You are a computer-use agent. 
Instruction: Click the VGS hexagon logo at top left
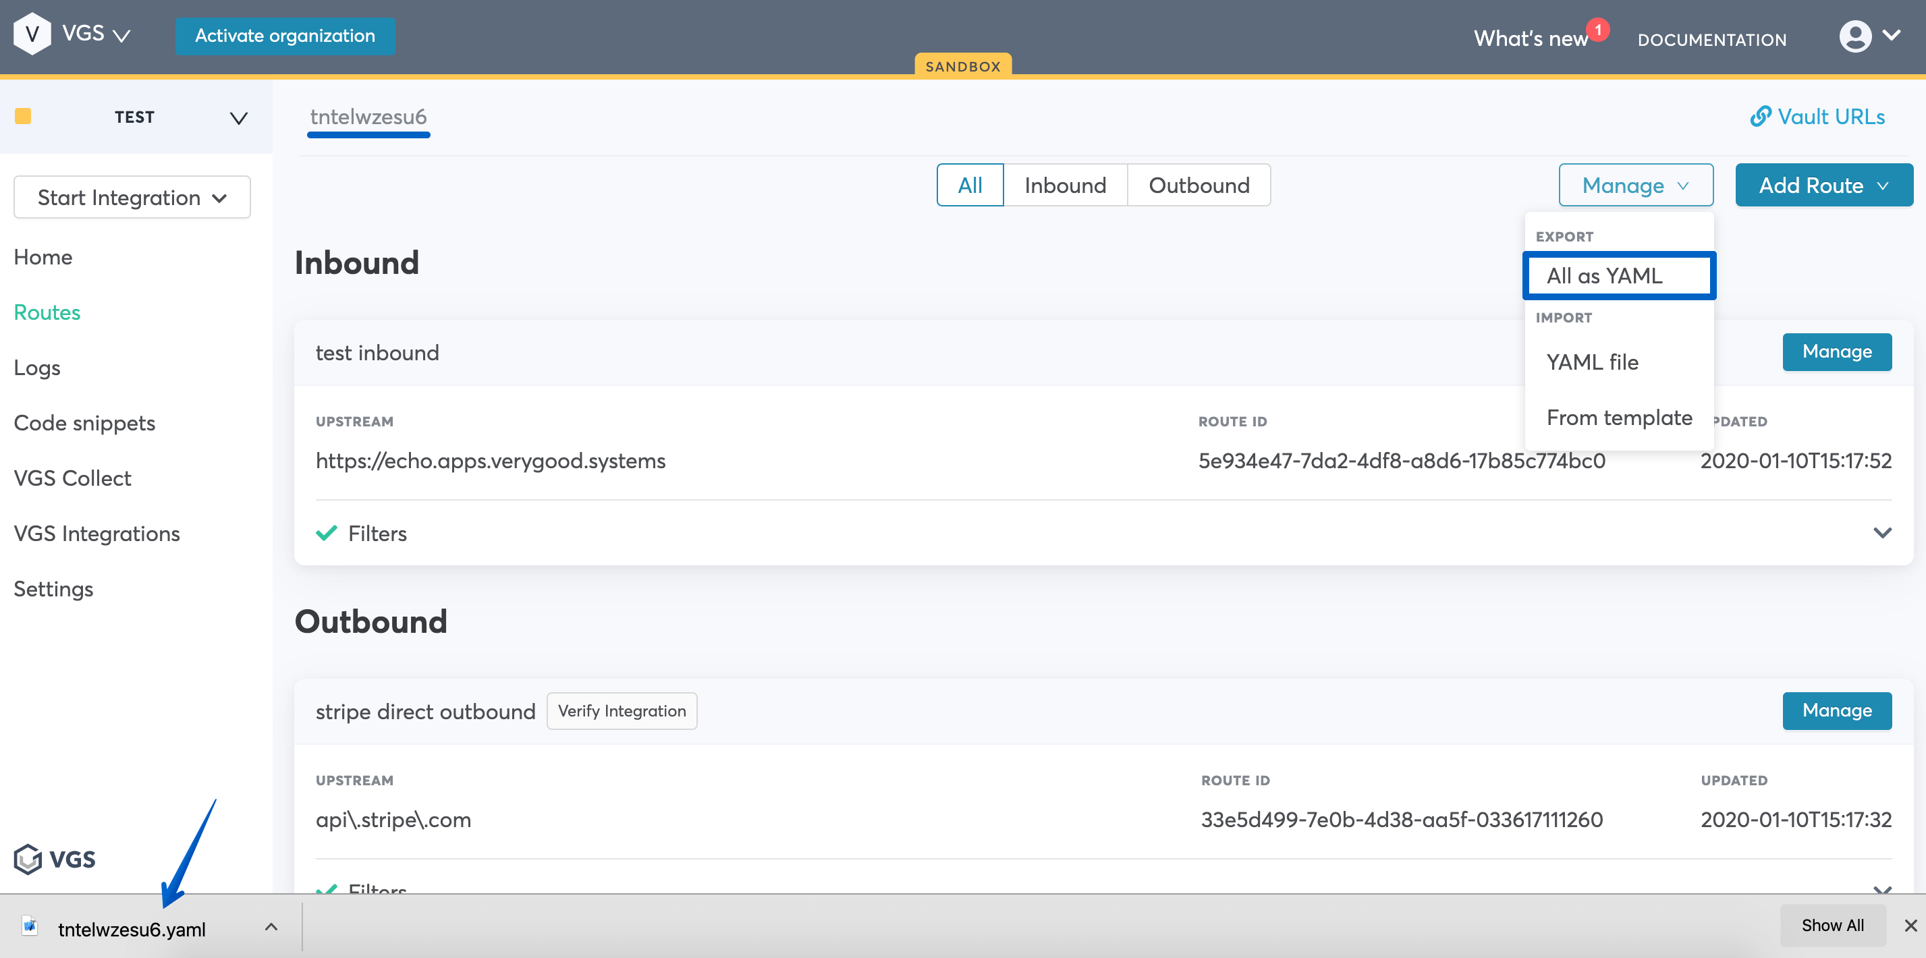[32, 34]
